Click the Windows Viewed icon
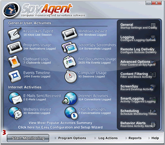 (69, 34)
